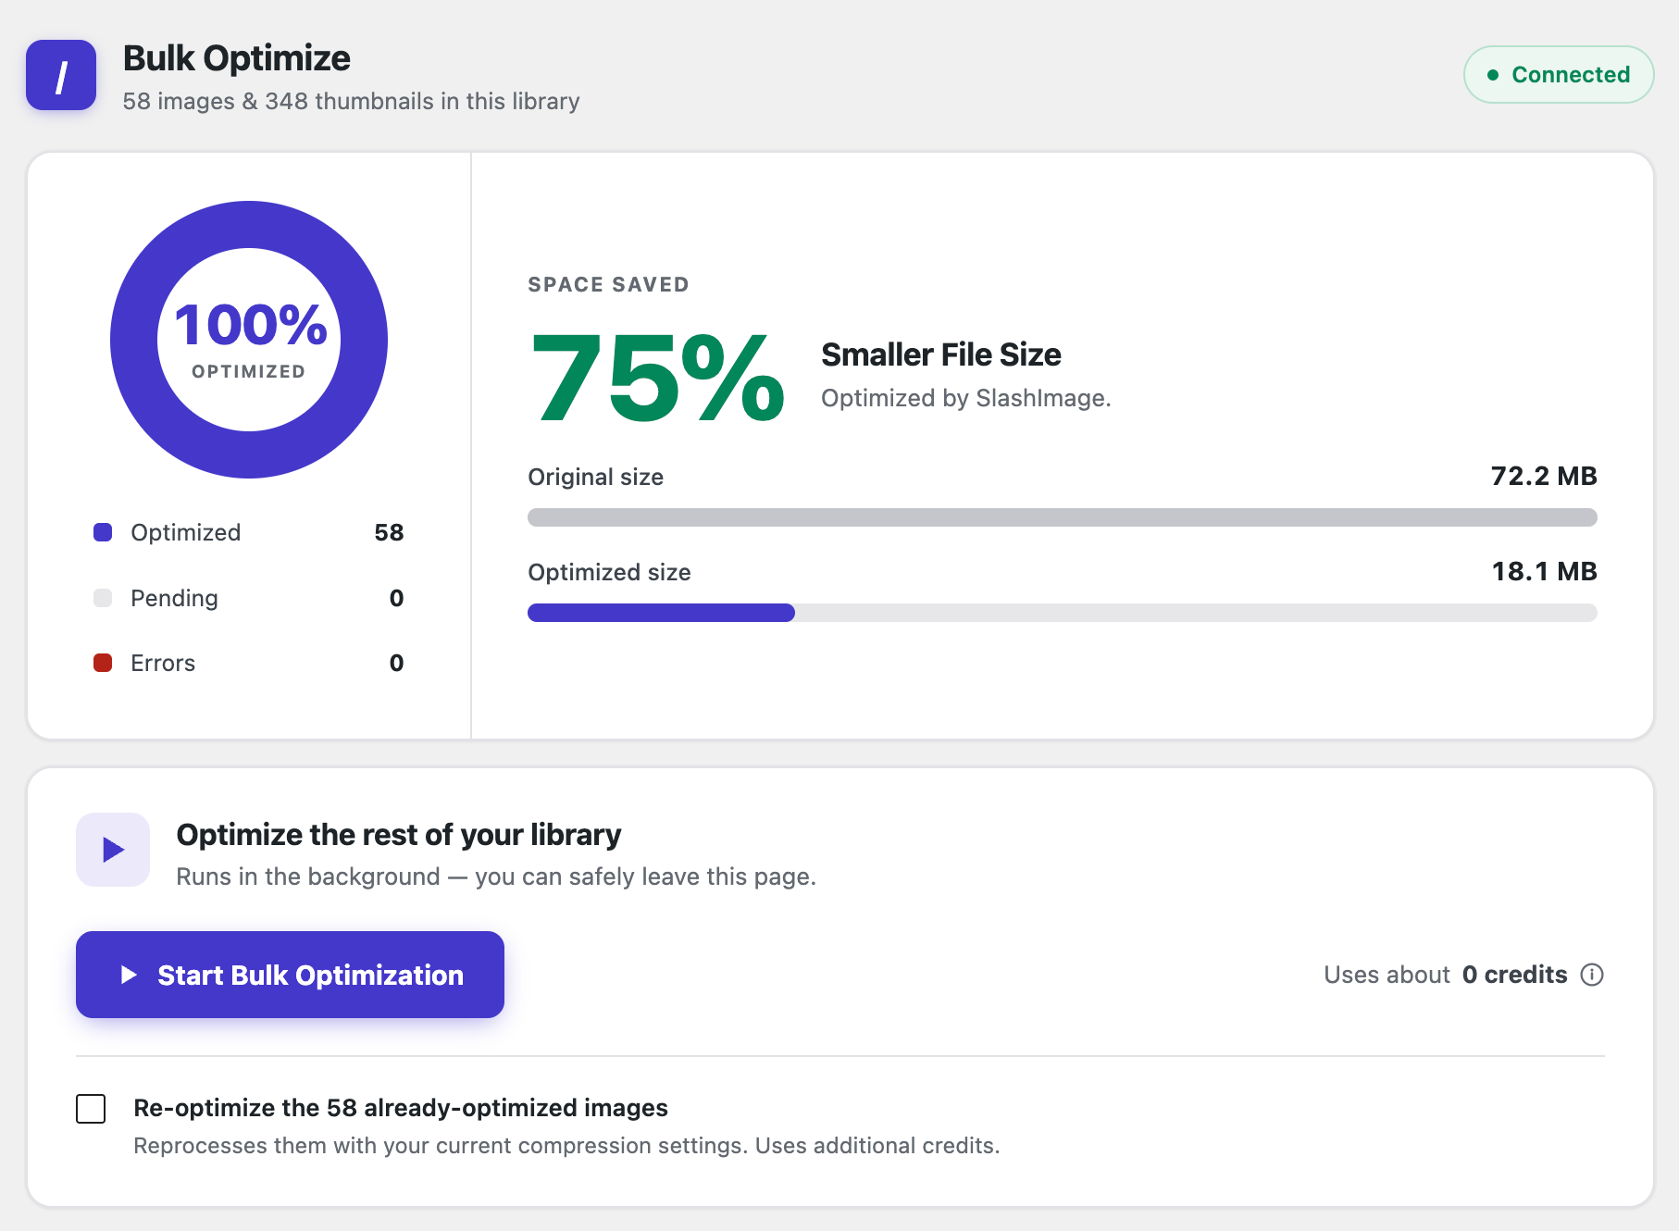This screenshot has height=1231, width=1679.
Task: Click the Connected status badge
Action: pyautogui.click(x=1559, y=75)
